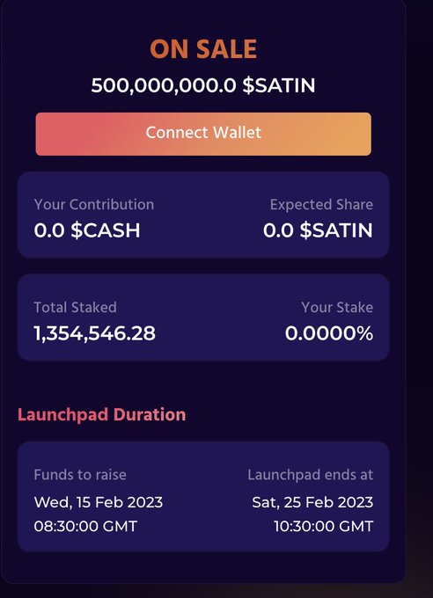Click the Your Contribution label
433x598 pixels.
94,205
